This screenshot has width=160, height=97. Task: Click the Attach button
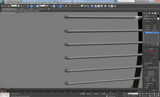coord(146,88)
